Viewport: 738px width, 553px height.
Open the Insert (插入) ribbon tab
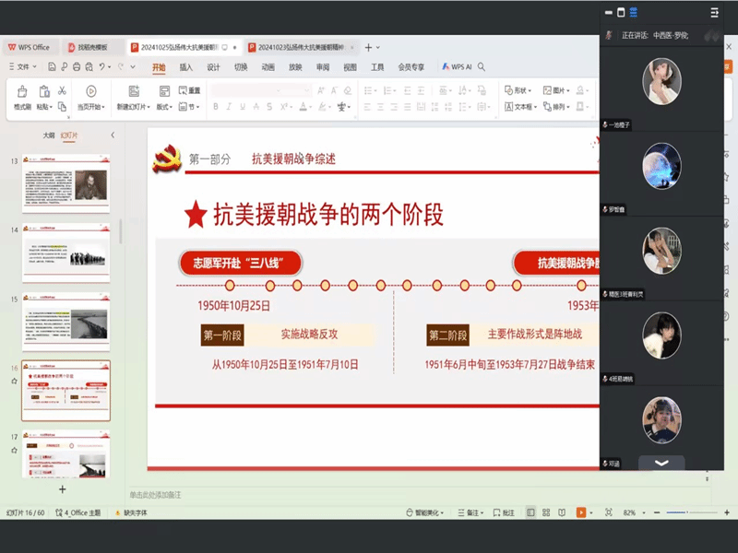pyautogui.click(x=186, y=67)
